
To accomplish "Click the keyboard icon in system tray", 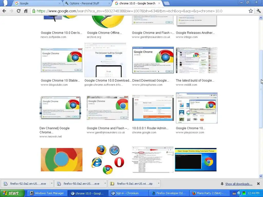I will (234, 193).
